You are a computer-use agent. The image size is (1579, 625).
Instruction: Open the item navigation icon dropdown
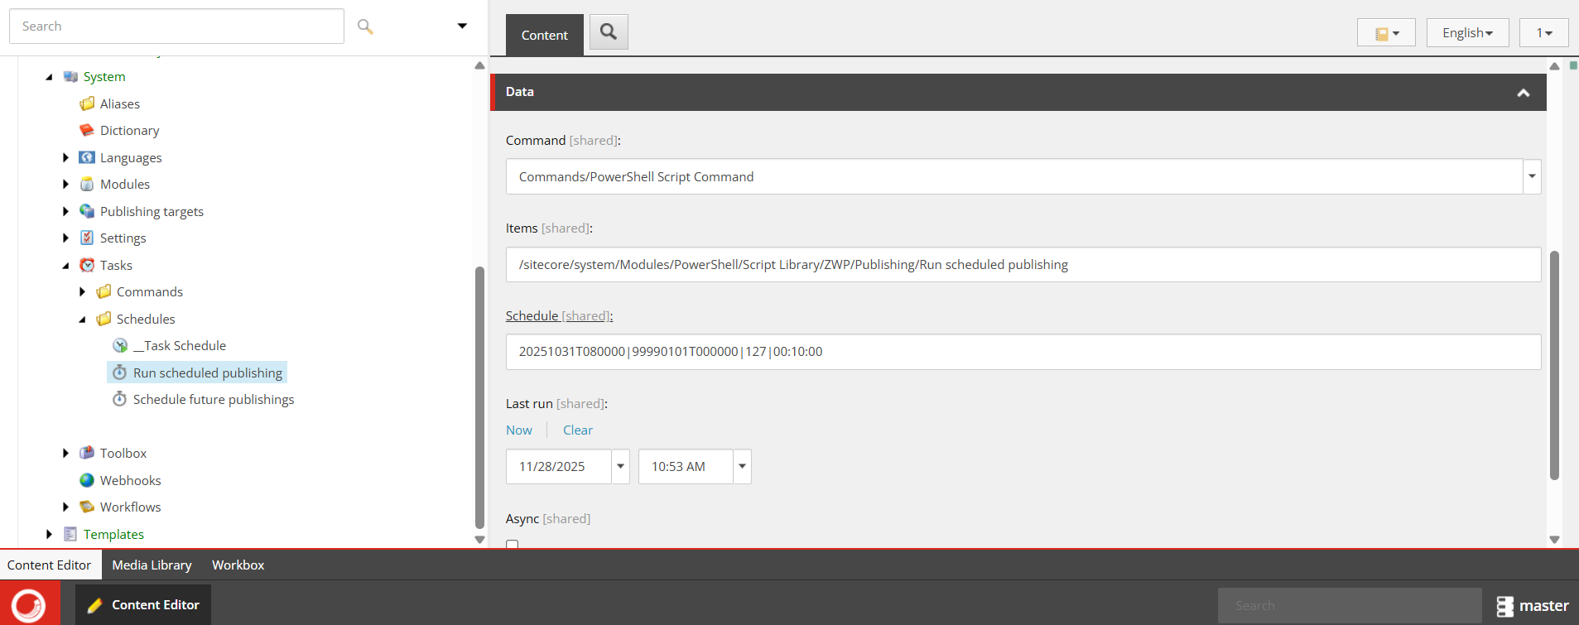(1386, 33)
